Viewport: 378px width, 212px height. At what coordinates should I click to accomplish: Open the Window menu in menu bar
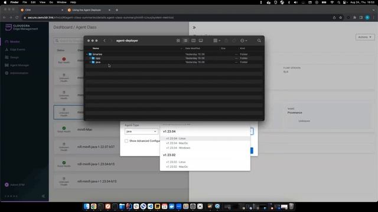[61, 2]
